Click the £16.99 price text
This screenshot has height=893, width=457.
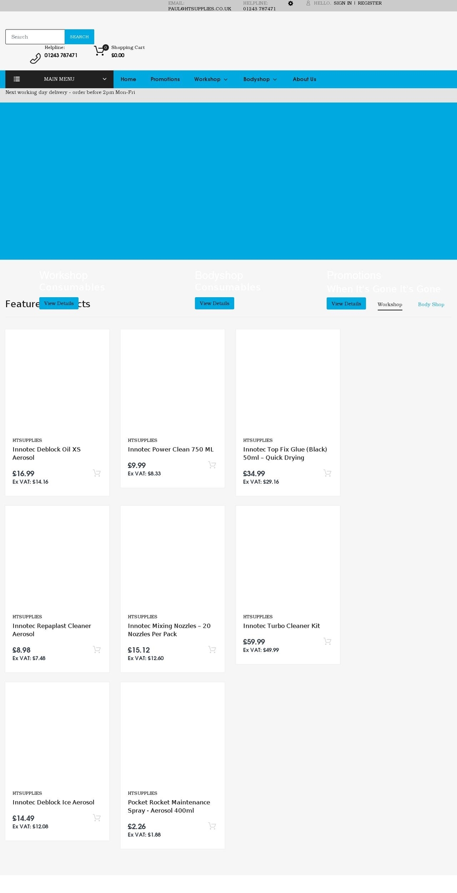coord(23,473)
